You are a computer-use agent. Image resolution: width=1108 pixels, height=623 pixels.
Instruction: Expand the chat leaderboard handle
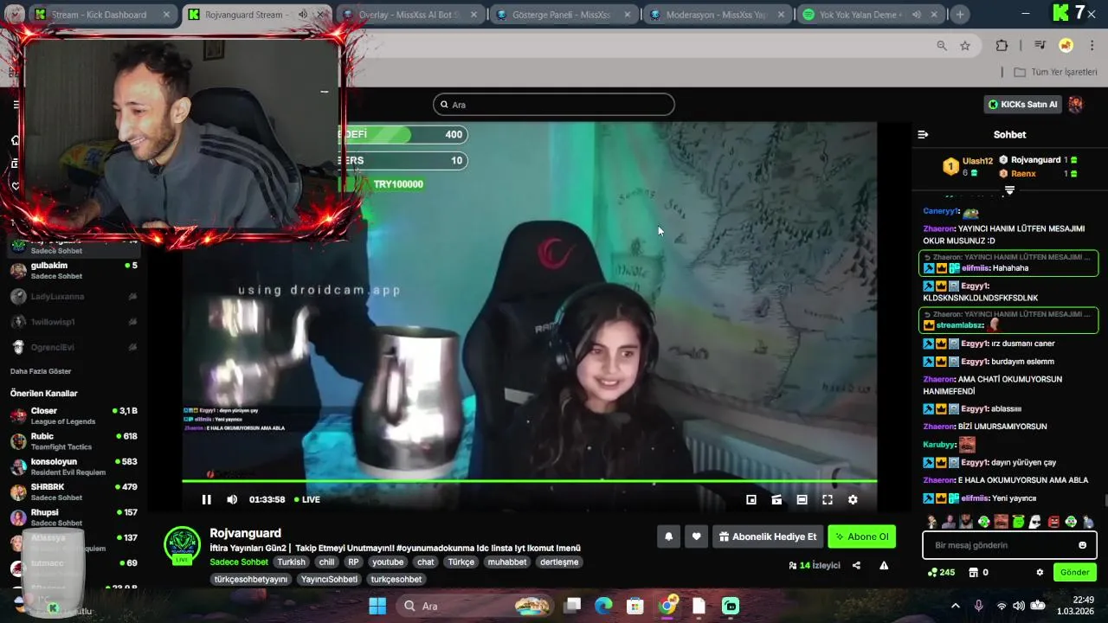1009,189
